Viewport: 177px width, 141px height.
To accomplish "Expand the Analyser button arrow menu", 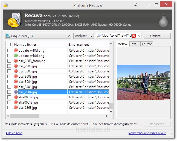I will point(91,36).
